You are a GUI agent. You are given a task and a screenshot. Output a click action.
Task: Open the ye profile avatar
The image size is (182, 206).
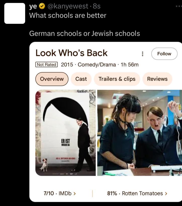point(15,13)
